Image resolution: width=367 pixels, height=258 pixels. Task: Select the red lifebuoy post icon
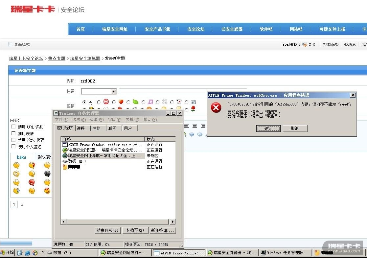[106, 102]
